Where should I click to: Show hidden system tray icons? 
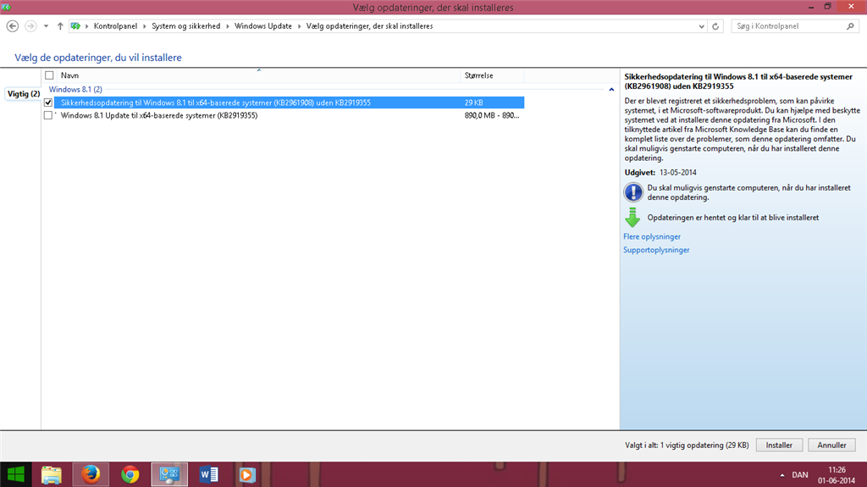coord(781,475)
